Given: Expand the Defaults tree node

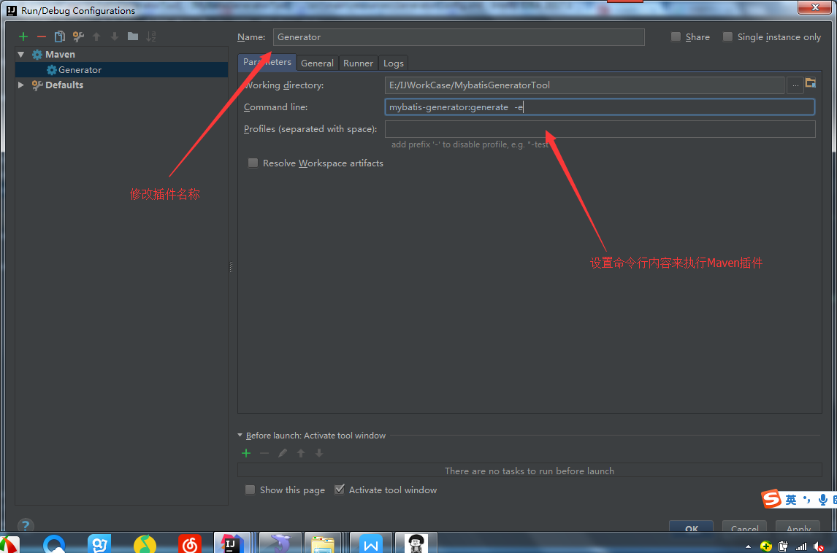Looking at the screenshot, I should 21,85.
